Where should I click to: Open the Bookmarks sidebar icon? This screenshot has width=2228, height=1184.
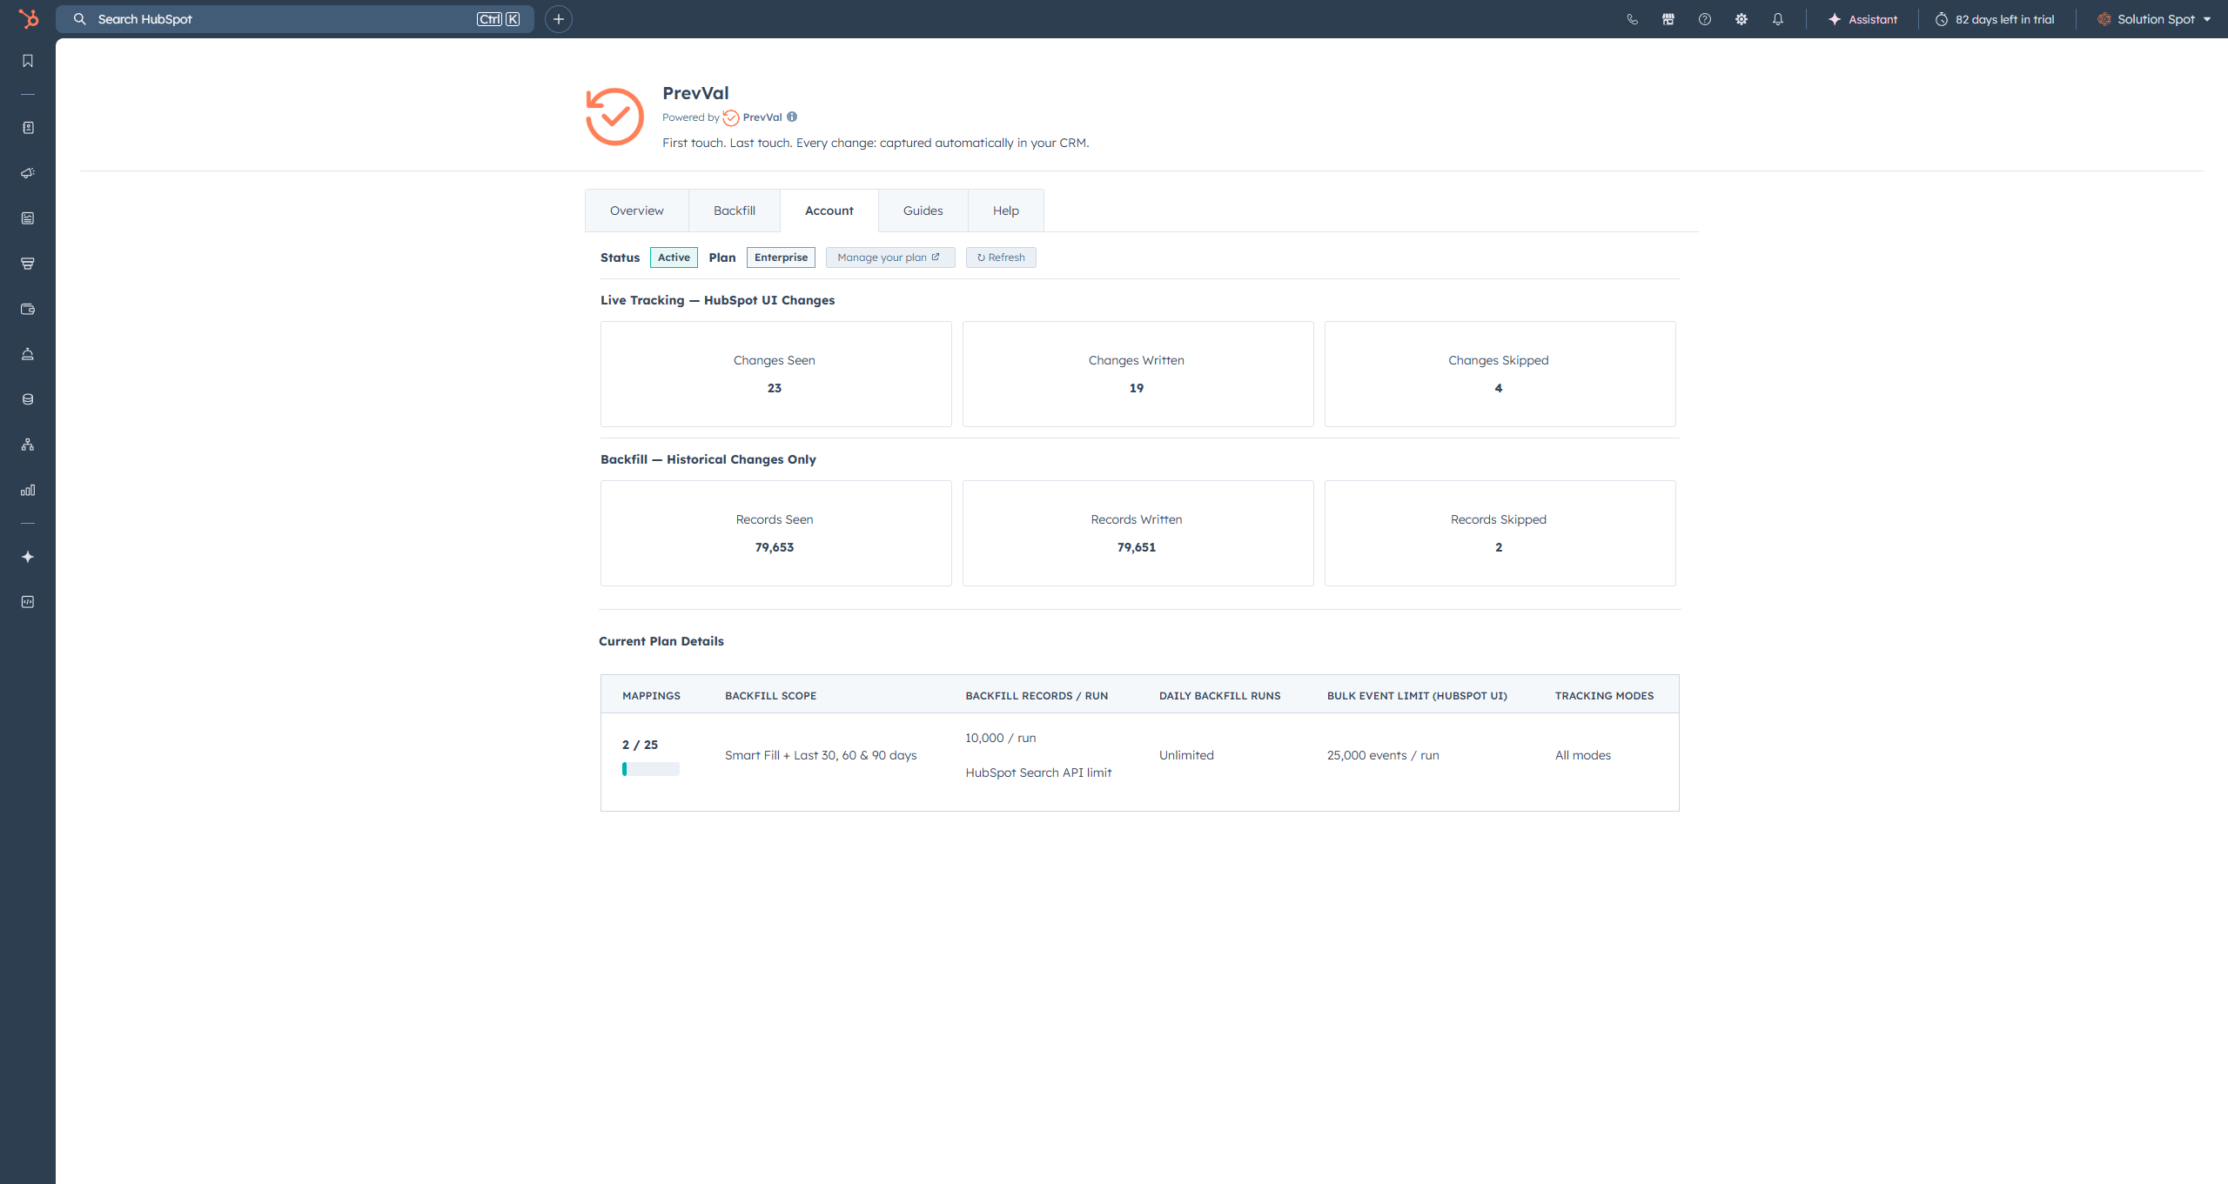click(28, 61)
